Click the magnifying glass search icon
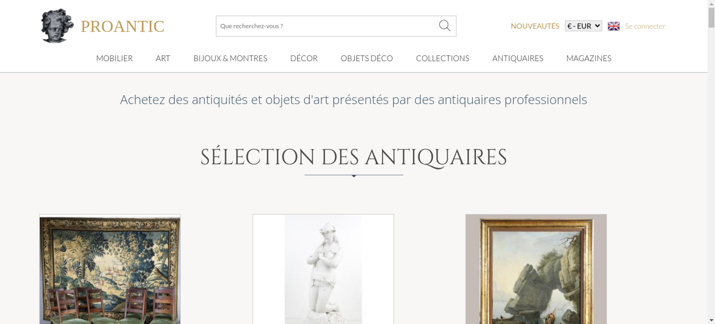The height and width of the screenshot is (324, 715). pyautogui.click(x=444, y=26)
